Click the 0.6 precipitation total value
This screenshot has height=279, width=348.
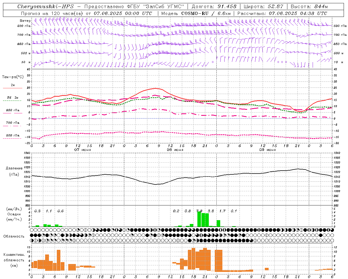tap(61, 211)
